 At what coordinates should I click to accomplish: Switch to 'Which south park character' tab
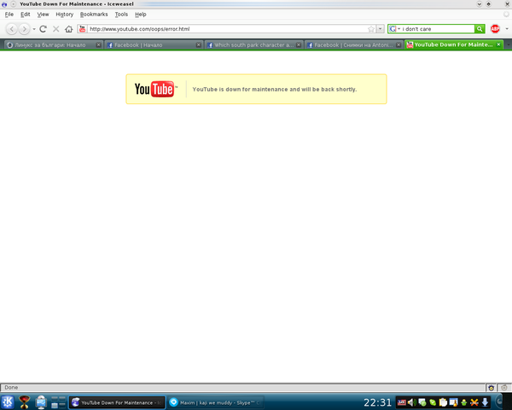[x=254, y=45]
